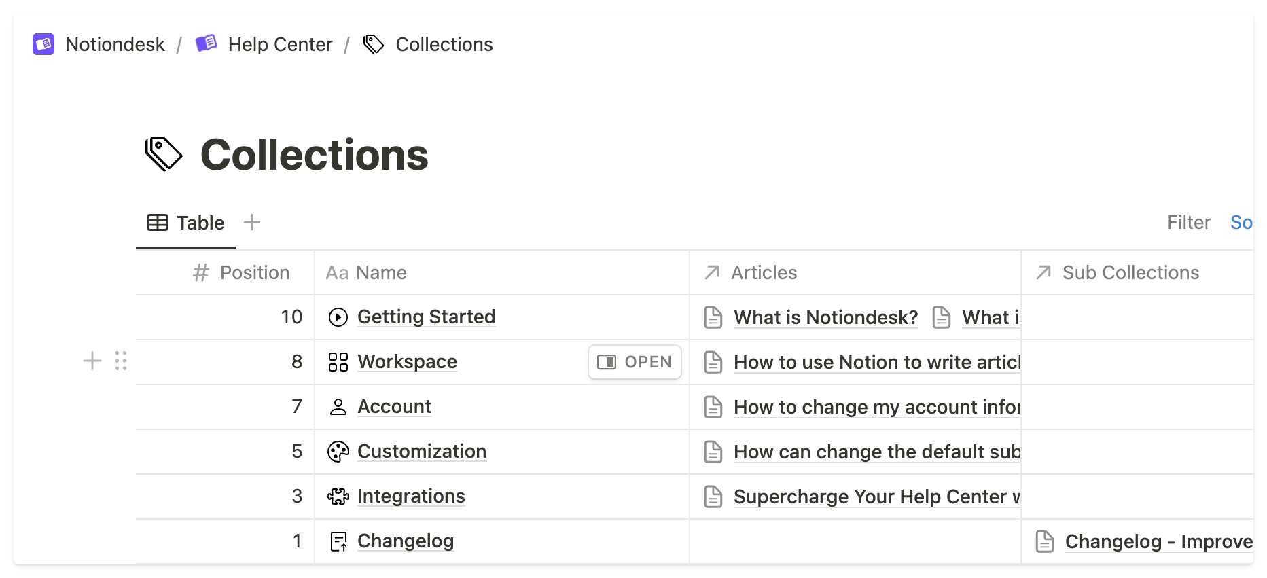Click page icon before How can change the default

(x=713, y=452)
